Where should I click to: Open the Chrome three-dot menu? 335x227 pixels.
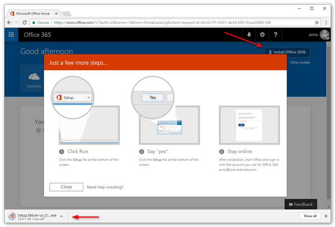[326, 22]
